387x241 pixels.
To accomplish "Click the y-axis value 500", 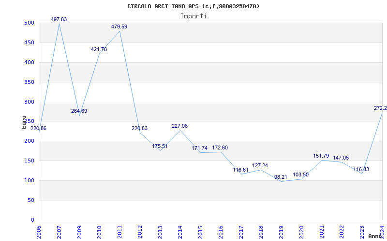I will click(29, 23).
